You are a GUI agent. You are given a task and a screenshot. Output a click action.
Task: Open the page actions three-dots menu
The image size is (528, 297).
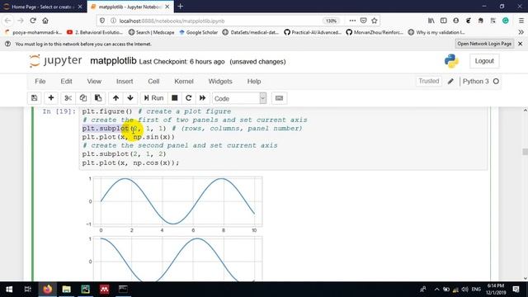point(352,21)
